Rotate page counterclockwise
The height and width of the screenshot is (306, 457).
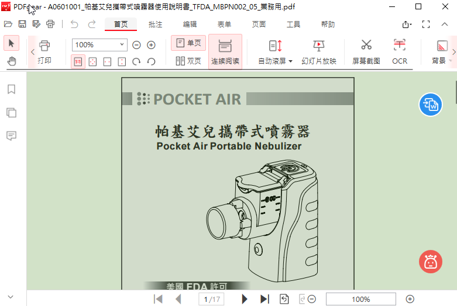(151, 62)
